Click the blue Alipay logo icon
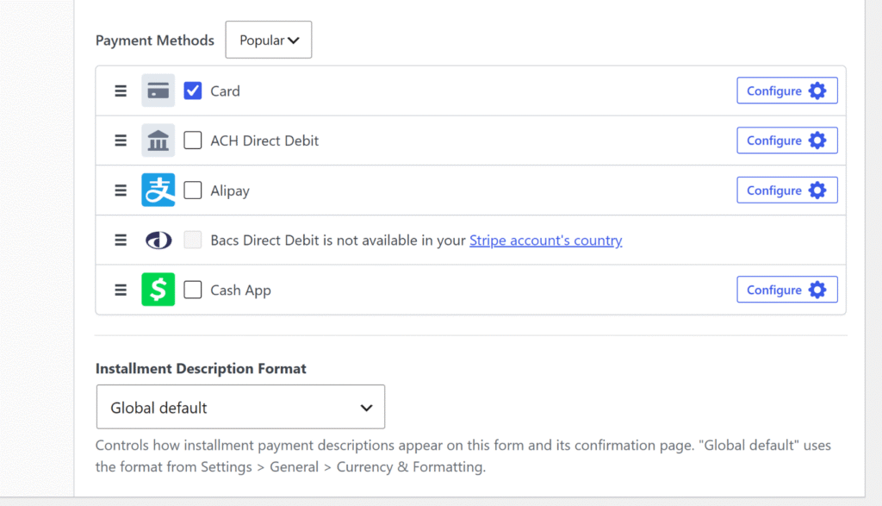Viewport: 882px width, 506px height. tap(158, 191)
